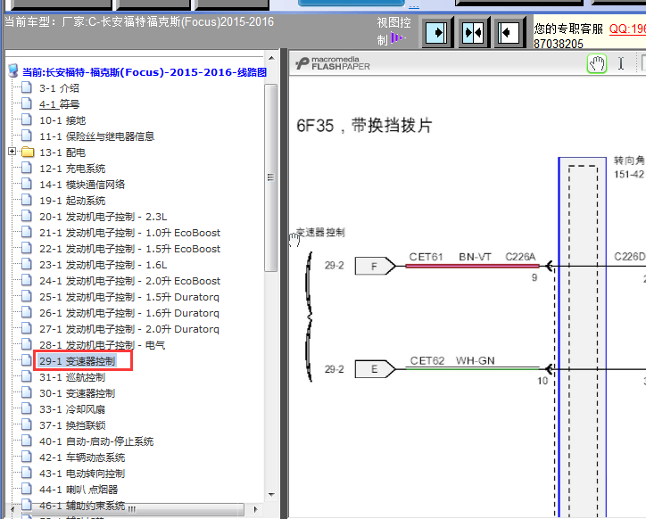Select 44-1 喇叭/点烟器
646x519 pixels.
[79, 490]
